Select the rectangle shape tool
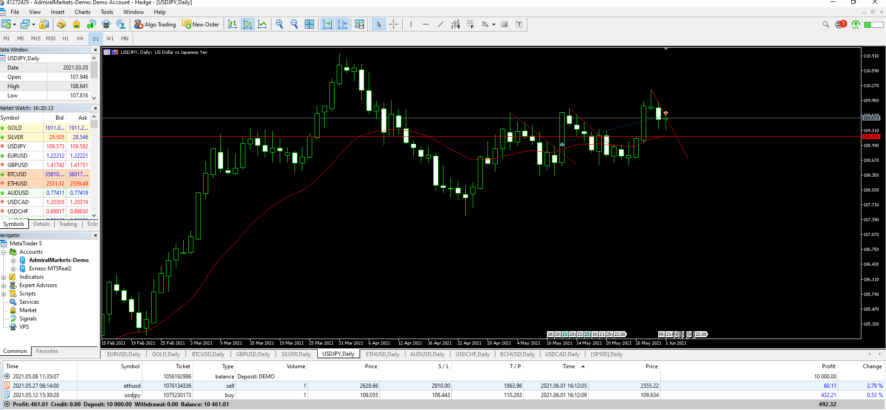This screenshot has height=410, width=886. coord(504,24)
